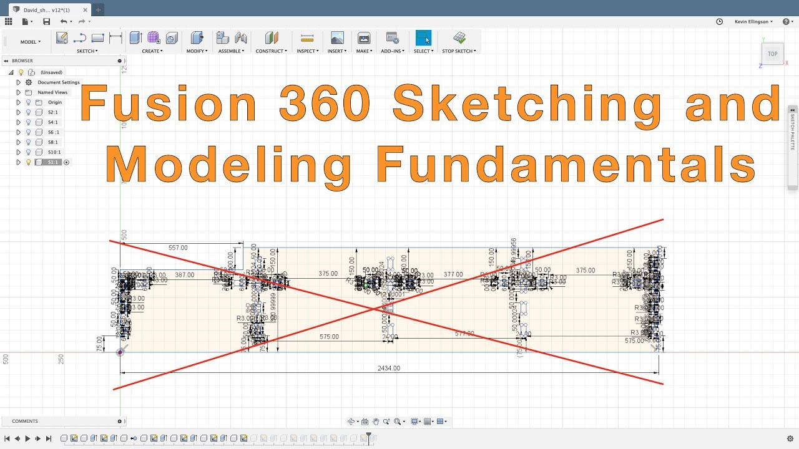Click the Measure ruler icon
This screenshot has height=449, width=799.
tap(306, 38)
